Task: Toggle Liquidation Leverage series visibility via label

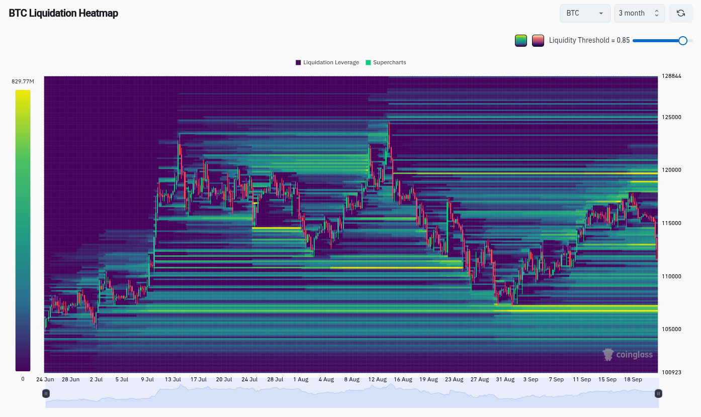Action: click(x=331, y=63)
